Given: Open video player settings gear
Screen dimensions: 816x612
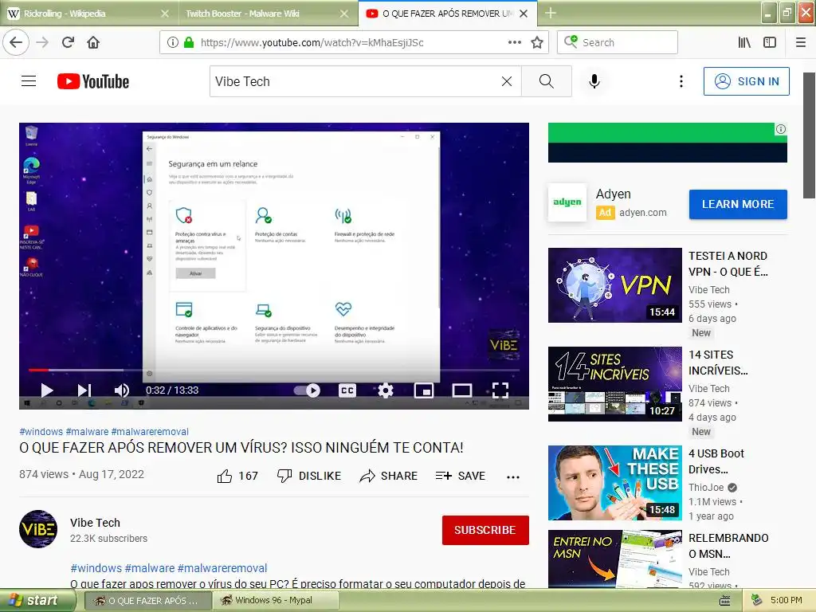Looking at the screenshot, I should pos(386,390).
